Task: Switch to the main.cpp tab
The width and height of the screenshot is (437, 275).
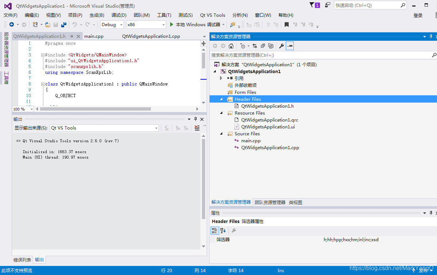Action: [x=94, y=36]
